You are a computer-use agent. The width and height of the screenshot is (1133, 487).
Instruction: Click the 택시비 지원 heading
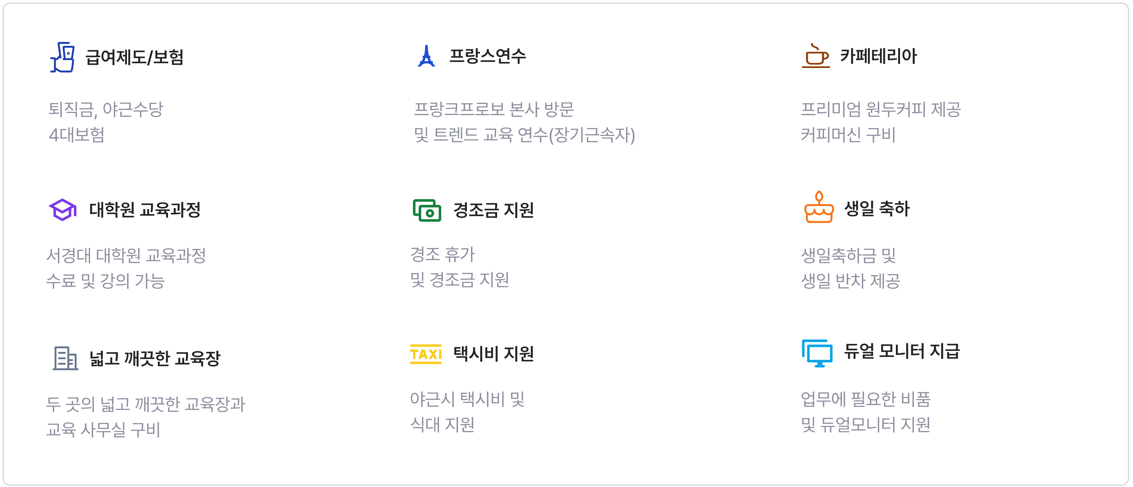pyautogui.click(x=493, y=354)
